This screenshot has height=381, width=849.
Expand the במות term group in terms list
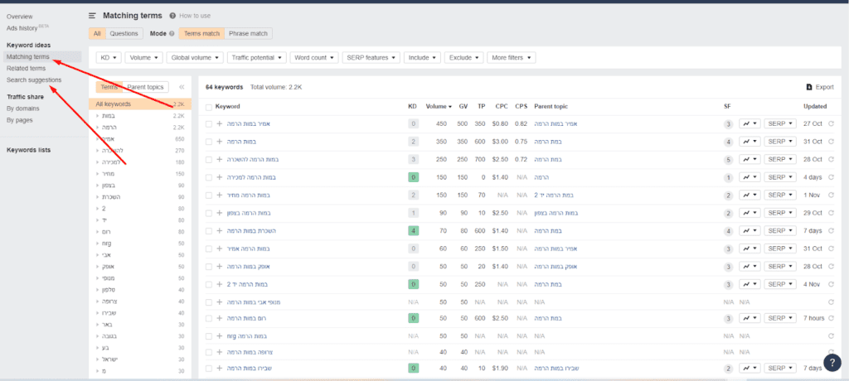click(x=98, y=116)
